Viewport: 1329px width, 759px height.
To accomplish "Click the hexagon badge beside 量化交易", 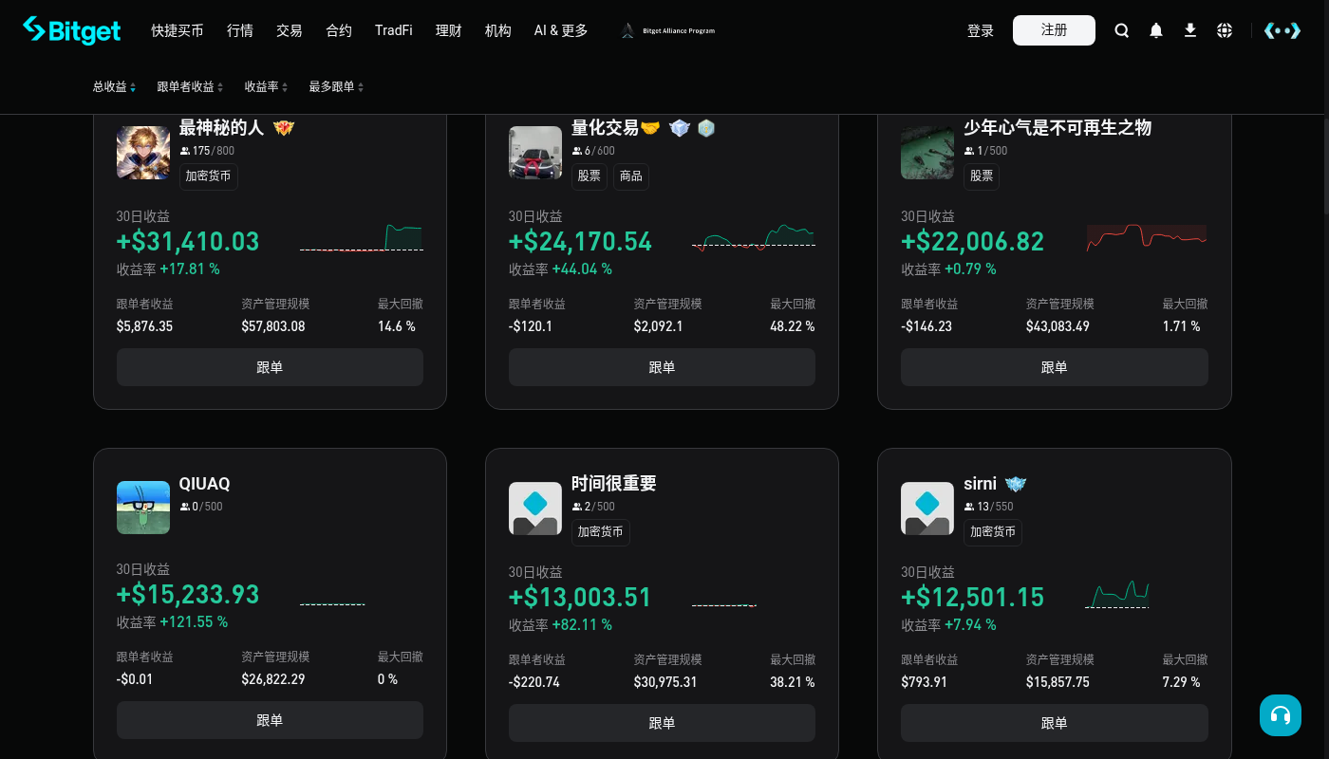I will pos(706,128).
